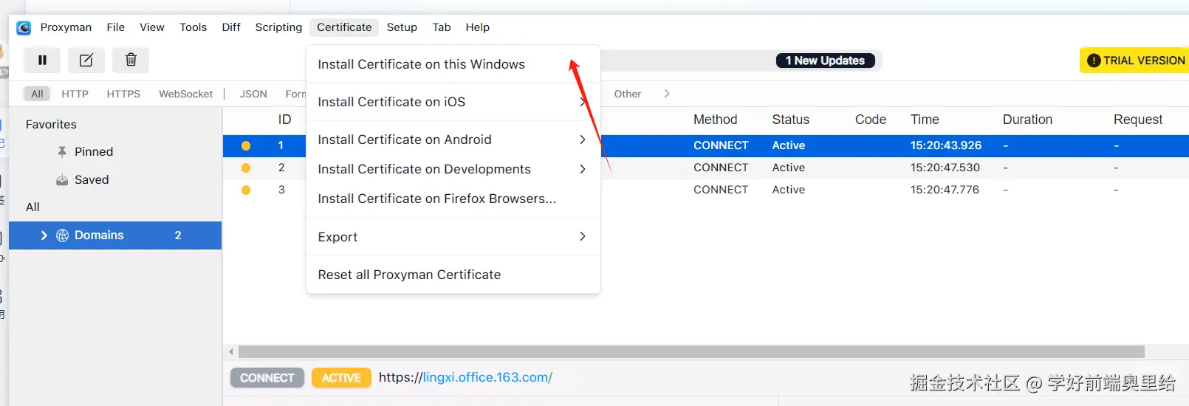Open the View menu

(152, 27)
